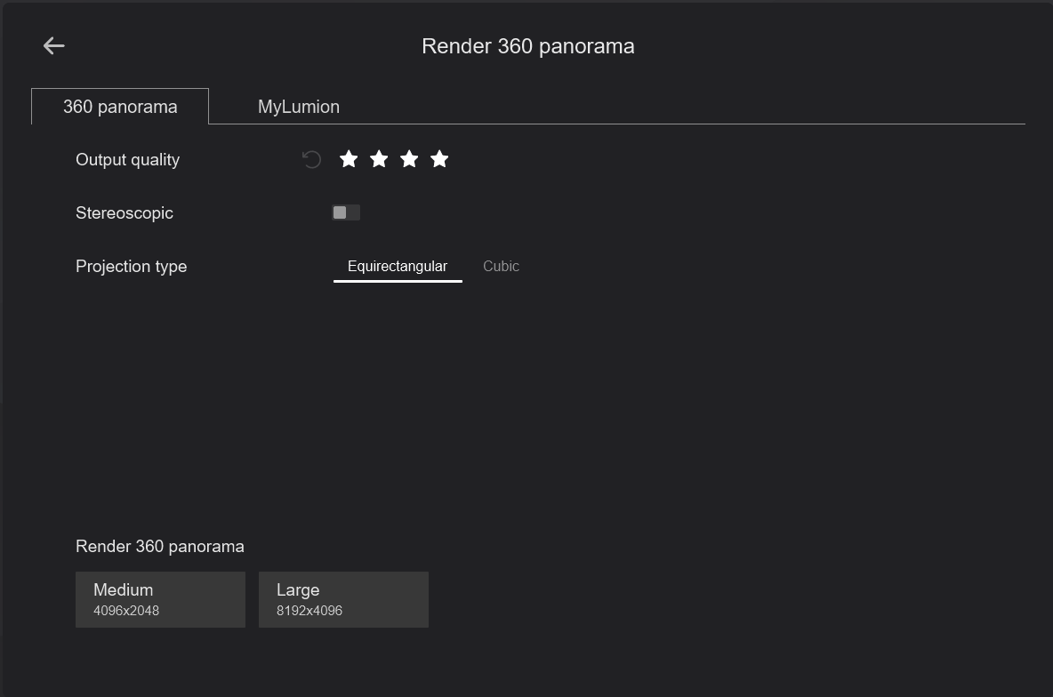Screen dimensions: 1053x697
Task: Click the Projection type label
Action: pos(131,267)
